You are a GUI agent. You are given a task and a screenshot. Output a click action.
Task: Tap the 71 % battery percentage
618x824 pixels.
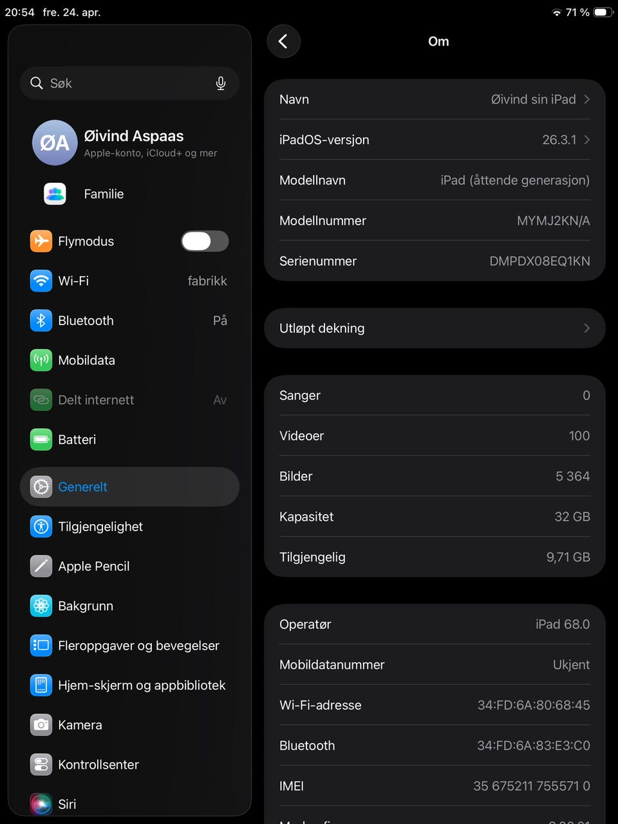(577, 12)
